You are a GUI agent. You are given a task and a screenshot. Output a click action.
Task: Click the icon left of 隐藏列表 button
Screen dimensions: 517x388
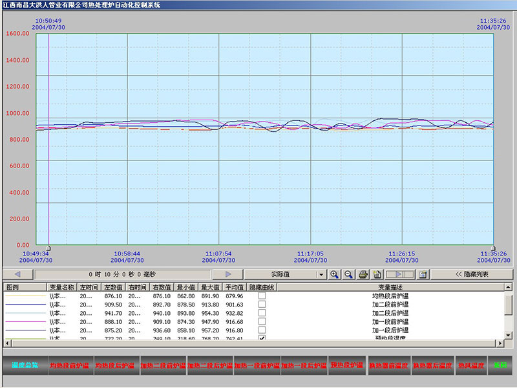(423, 274)
